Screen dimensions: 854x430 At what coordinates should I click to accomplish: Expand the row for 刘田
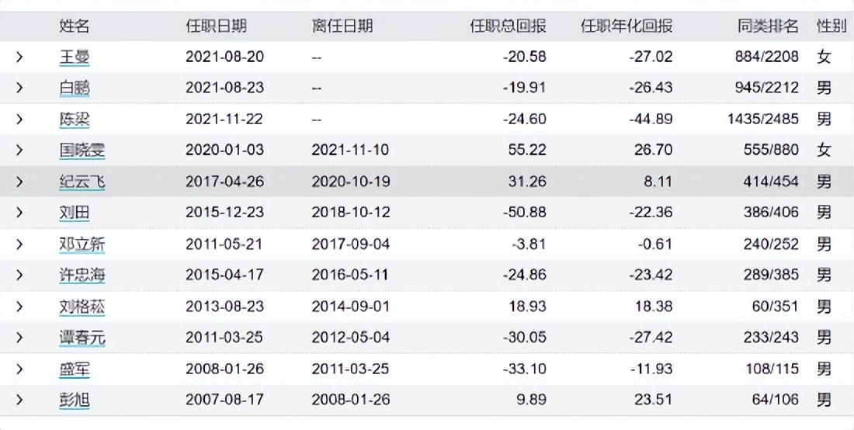pyautogui.click(x=19, y=213)
